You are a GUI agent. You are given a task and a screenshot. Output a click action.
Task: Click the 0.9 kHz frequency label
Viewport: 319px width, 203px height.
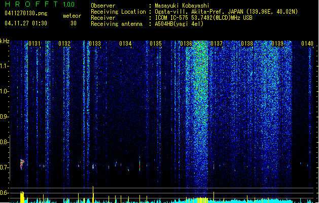tap(4, 117)
